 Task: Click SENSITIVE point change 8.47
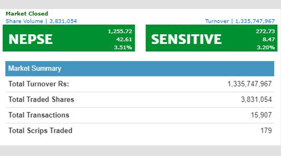269,39
